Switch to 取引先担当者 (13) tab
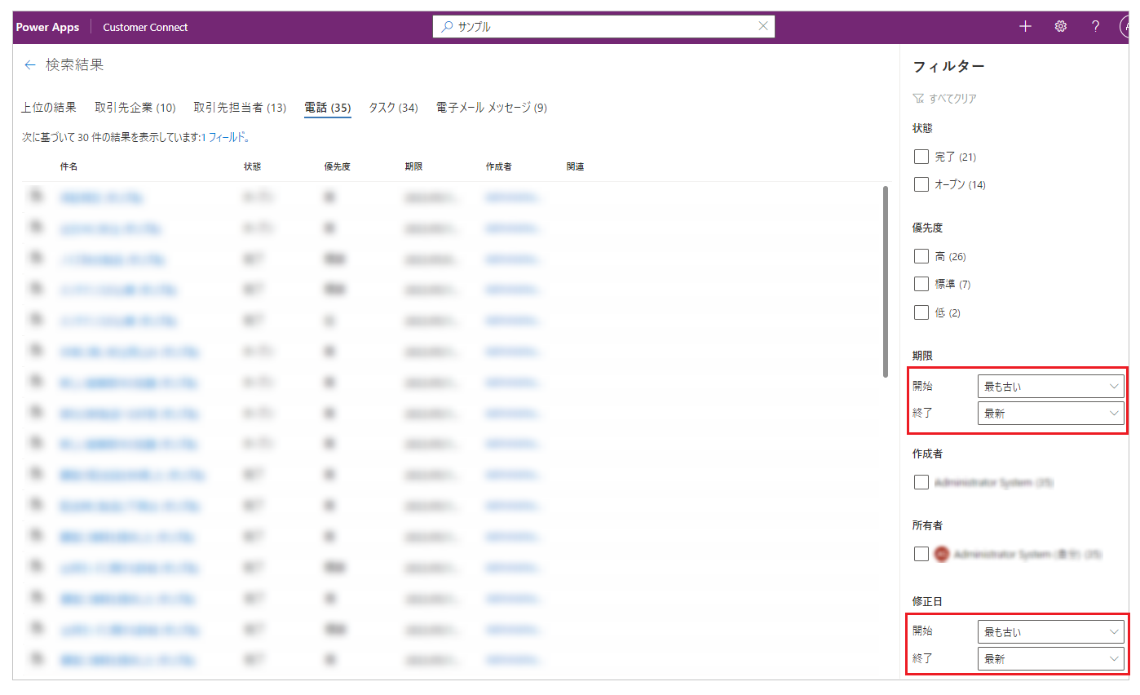The height and width of the screenshot is (695, 1140). 240,108
